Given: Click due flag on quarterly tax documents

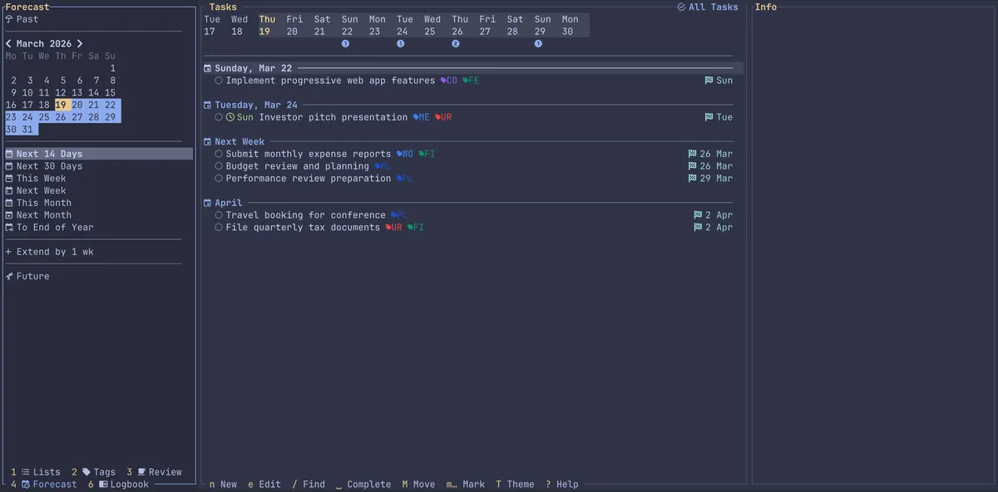Looking at the screenshot, I should (714, 227).
